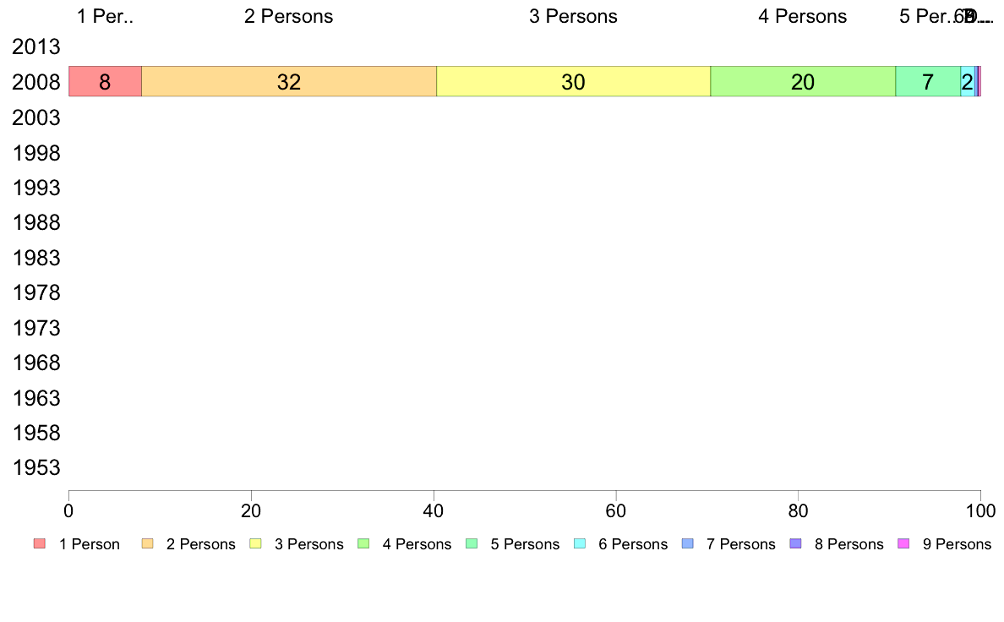Click the yellow 3 Persons legend swatch

click(255, 544)
